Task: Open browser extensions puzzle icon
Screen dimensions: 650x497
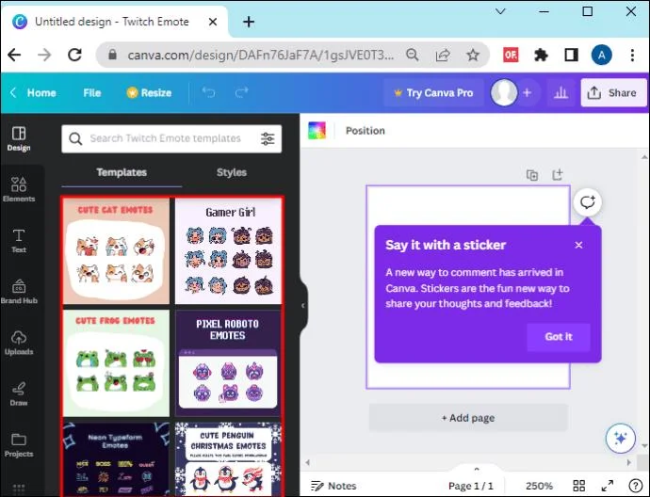Action: point(541,55)
